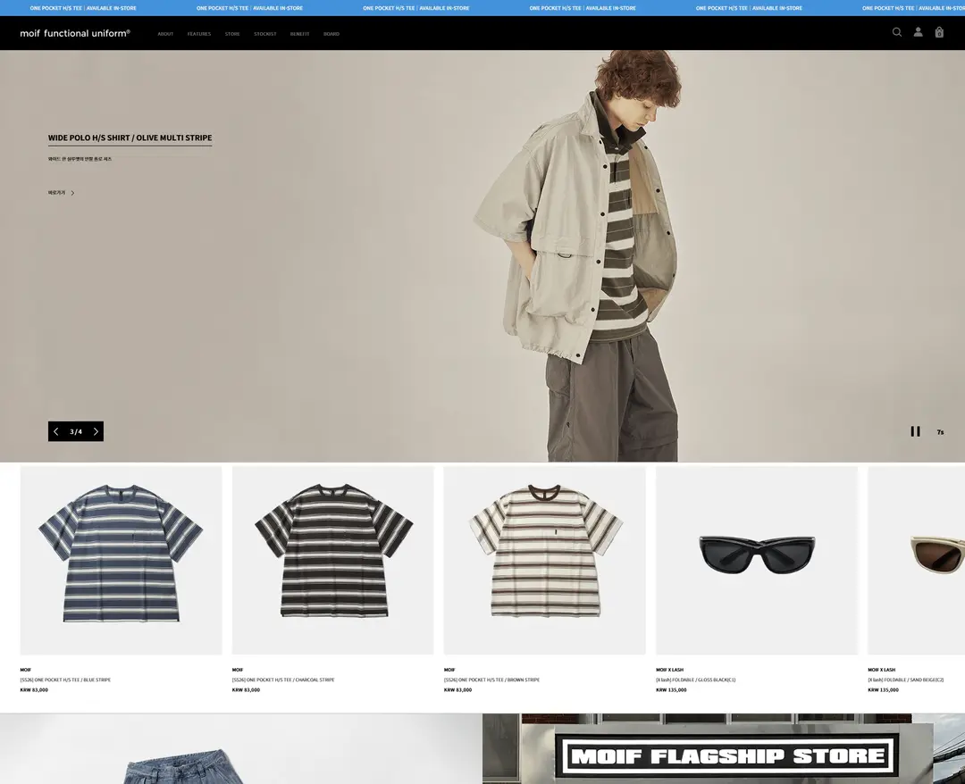The height and width of the screenshot is (784, 965).
Task: Click KRW 135,000 price under Gloss Black sunglasses
Action: pos(671,690)
